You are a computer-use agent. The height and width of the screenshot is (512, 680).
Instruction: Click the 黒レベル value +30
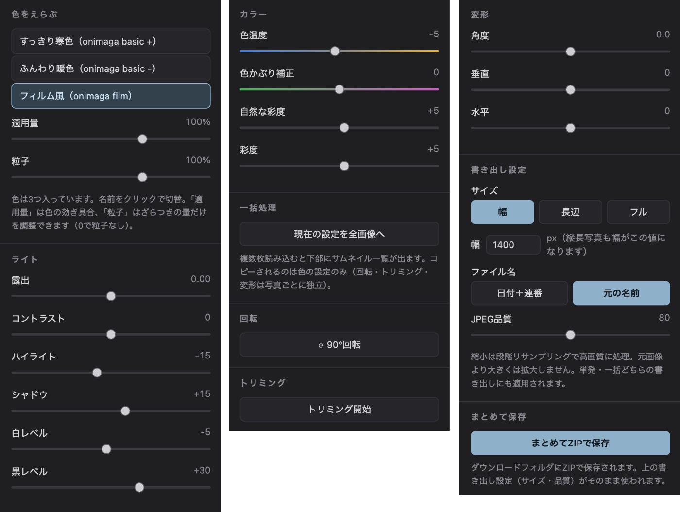202,470
